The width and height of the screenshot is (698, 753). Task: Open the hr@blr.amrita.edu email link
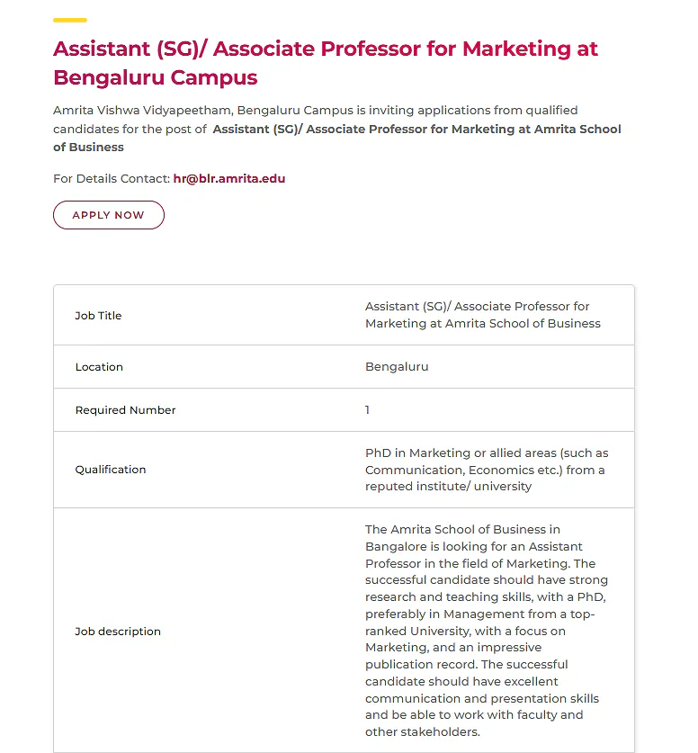(229, 179)
